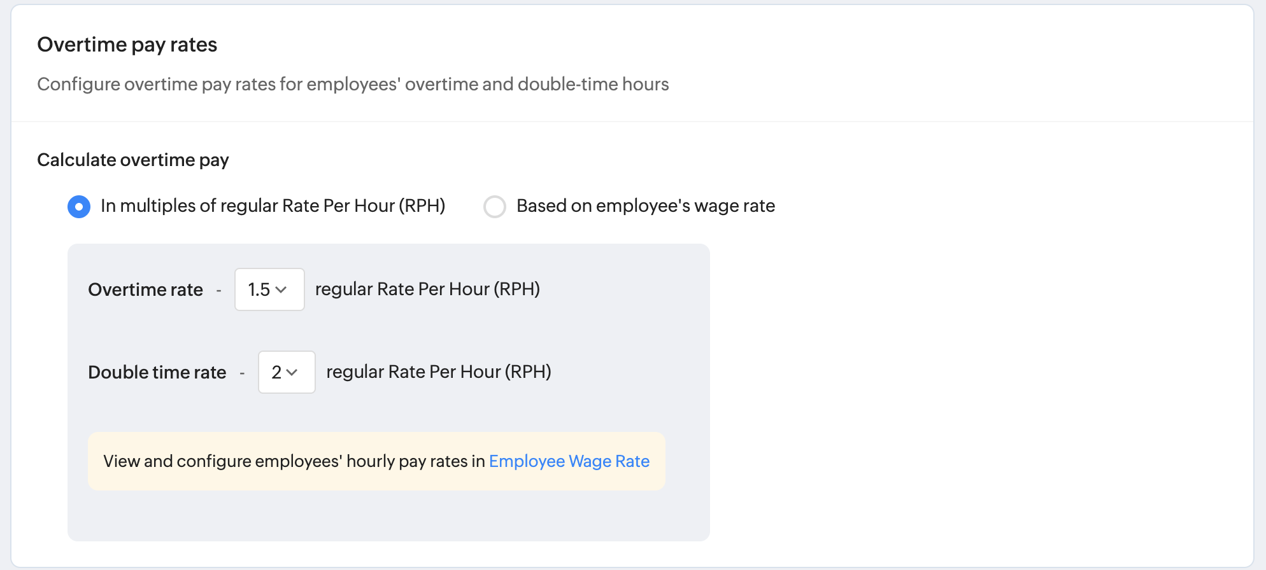Click RPH text next to Double time dropdown
This screenshot has width=1266, height=570.
coord(439,372)
